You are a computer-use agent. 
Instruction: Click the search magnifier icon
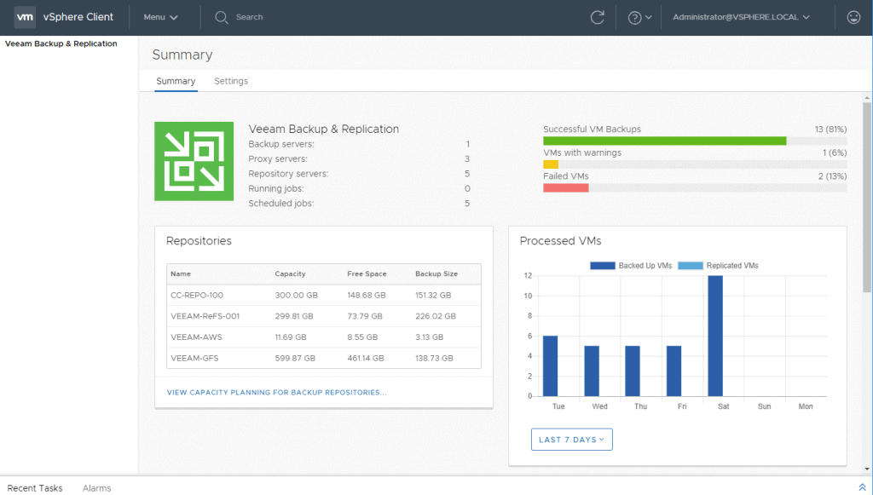[x=222, y=17]
